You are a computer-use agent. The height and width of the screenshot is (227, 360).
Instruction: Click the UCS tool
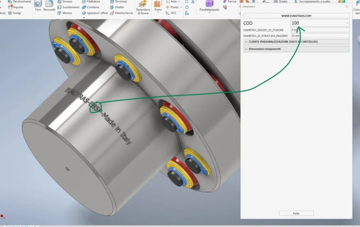click(171, 13)
